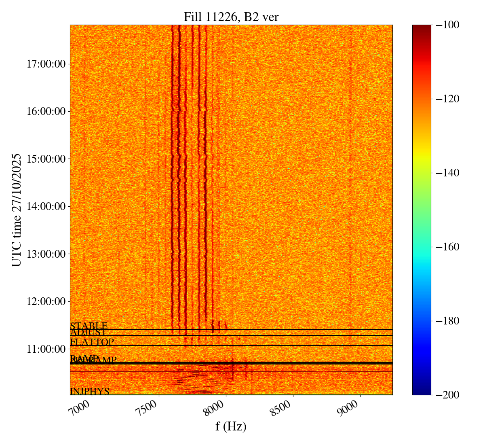Click the "UTC time 27/10/2025" y-axis label
Screen dimensions: 485x445
(x=17, y=210)
